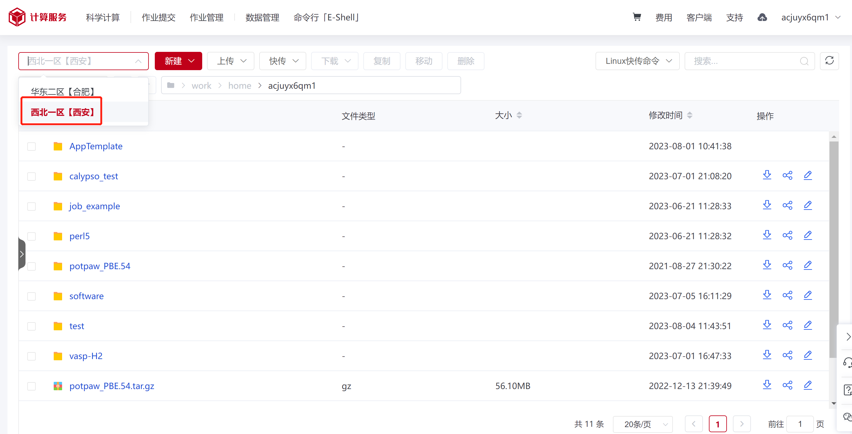Download the job_example folder
The image size is (852, 434).
click(767, 206)
